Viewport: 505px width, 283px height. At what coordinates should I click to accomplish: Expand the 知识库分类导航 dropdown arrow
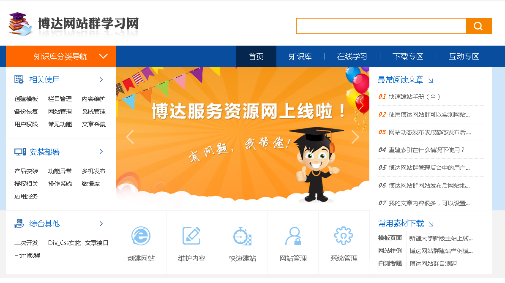coord(103,56)
